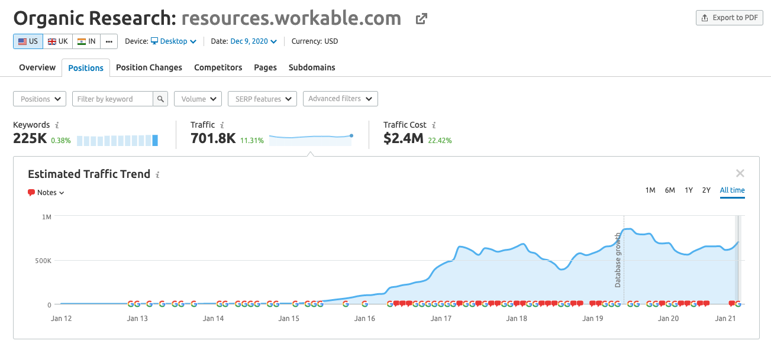The image size is (771, 347).
Task: Click the Currency: USD label
Action: pos(315,41)
